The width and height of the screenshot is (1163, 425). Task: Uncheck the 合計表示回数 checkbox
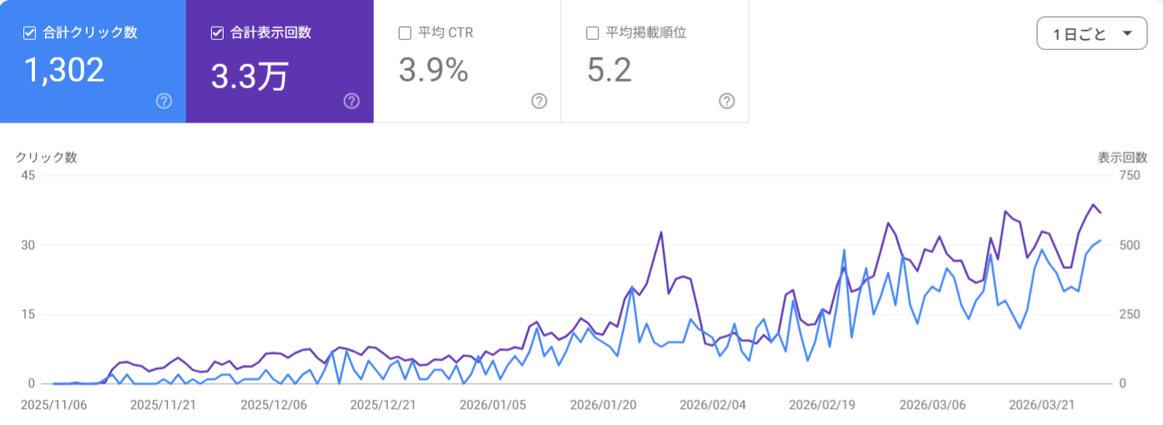pyautogui.click(x=217, y=33)
